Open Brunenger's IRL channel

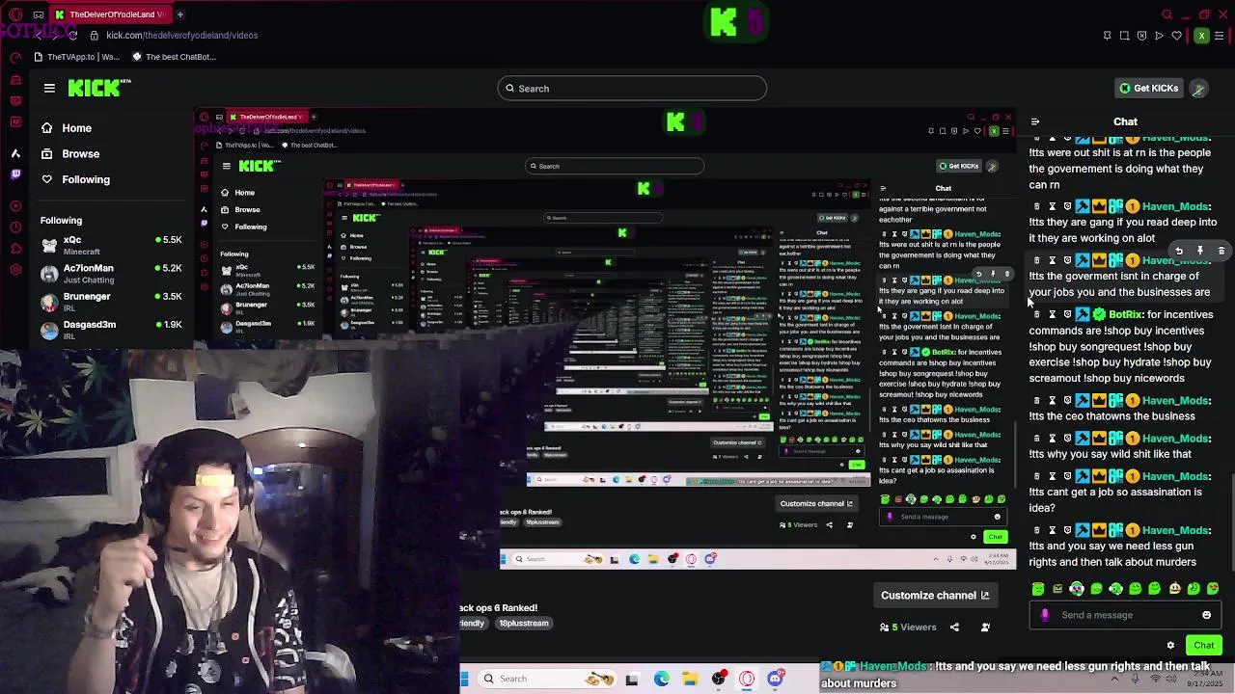click(x=111, y=302)
